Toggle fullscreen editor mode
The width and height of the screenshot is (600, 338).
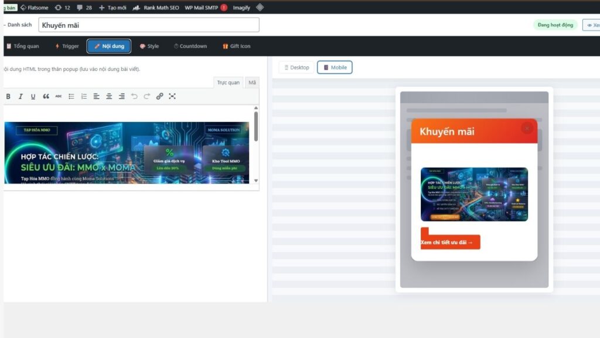(172, 96)
